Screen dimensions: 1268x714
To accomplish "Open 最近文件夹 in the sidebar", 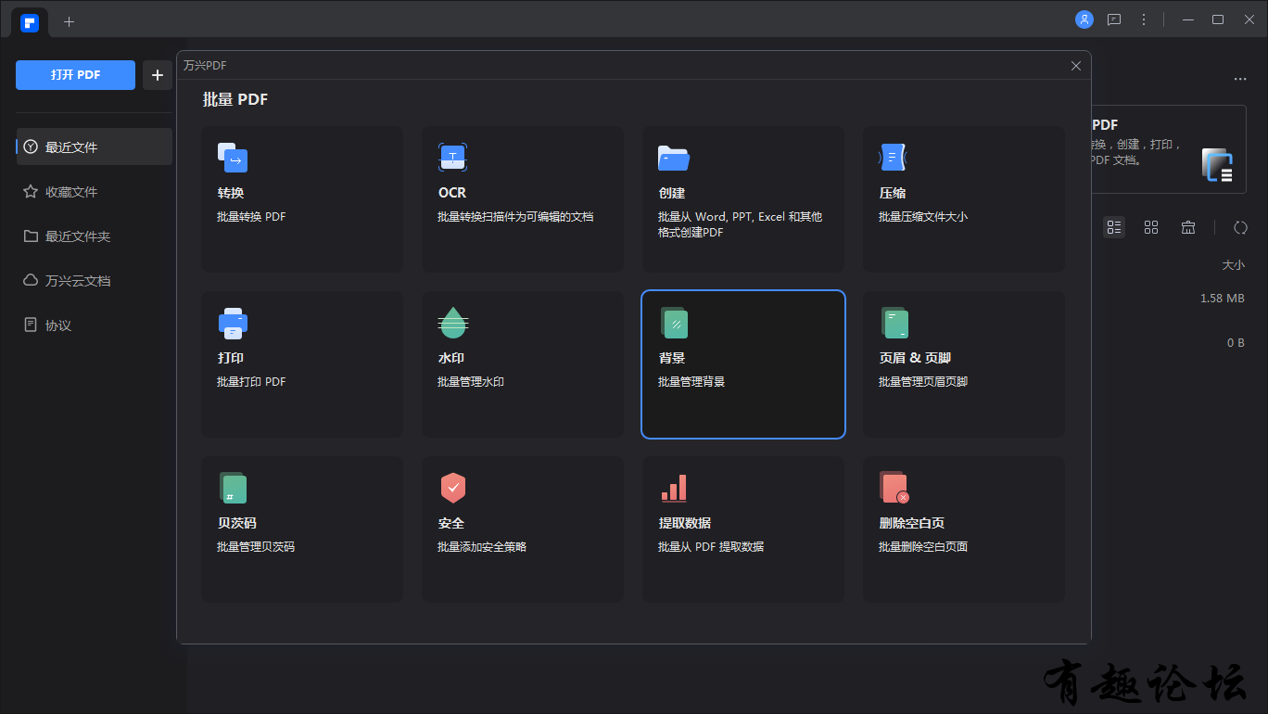I will [x=95, y=236].
